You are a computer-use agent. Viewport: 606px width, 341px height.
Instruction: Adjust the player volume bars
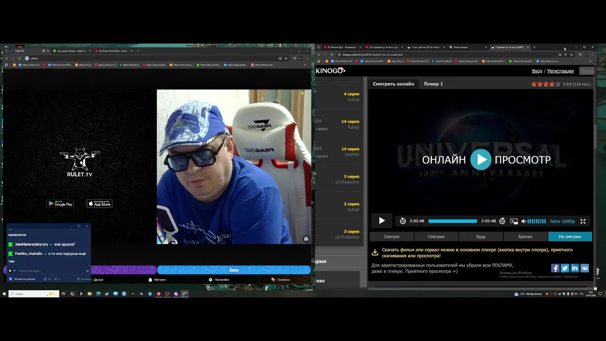(536, 221)
